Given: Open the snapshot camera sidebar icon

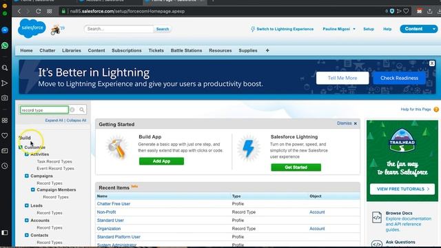Looking at the screenshot, I should [x=5, y=98].
